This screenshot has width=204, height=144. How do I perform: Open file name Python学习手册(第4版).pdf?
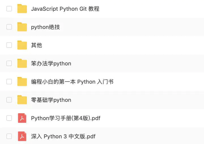[x=66, y=118]
